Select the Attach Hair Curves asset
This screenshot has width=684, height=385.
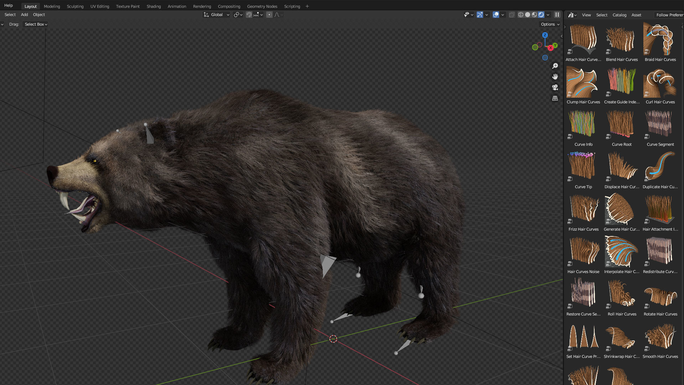pyautogui.click(x=584, y=42)
